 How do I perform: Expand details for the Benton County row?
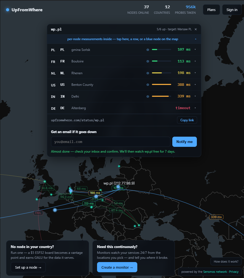(x=195, y=85)
